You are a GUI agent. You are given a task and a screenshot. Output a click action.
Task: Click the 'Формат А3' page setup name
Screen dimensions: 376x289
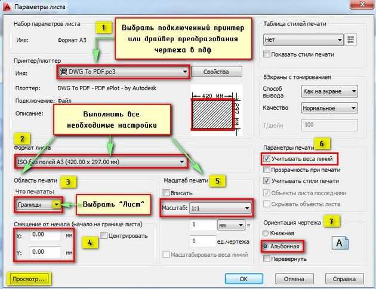tap(72, 40)
